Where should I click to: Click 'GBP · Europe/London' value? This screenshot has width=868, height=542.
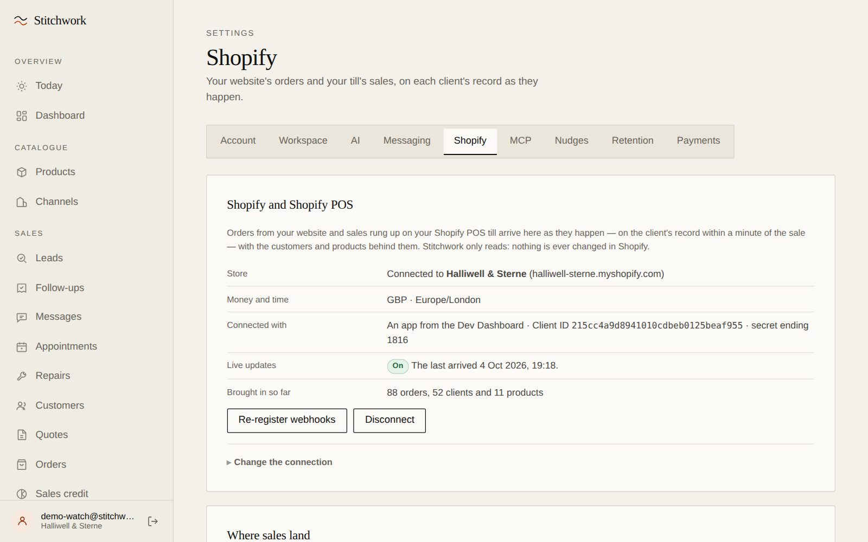point(433,300)
